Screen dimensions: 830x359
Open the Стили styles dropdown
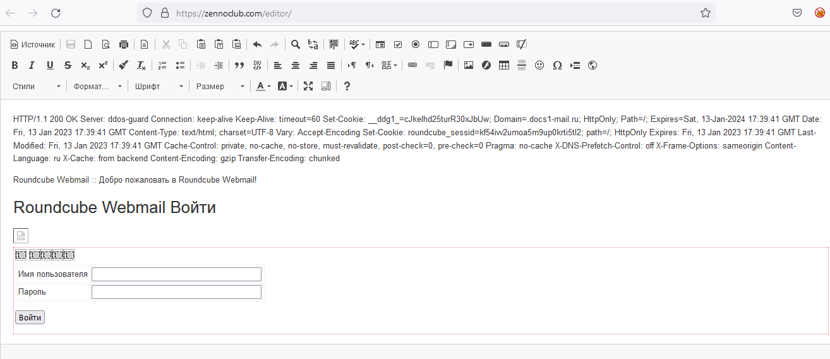(x=37, y=86)
